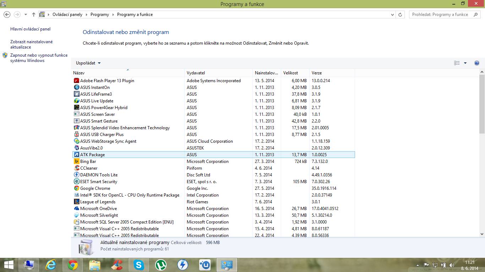485x272 pixels.
Task: Click the change view icon
Action: (x=457, y=63)
